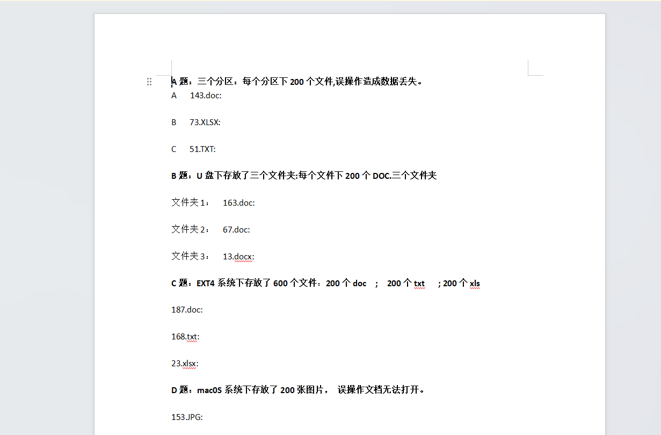The height and width of the screenshot is (435, 661).
Task: Click the '23.xlsx:' line
Action: (185, 364)
